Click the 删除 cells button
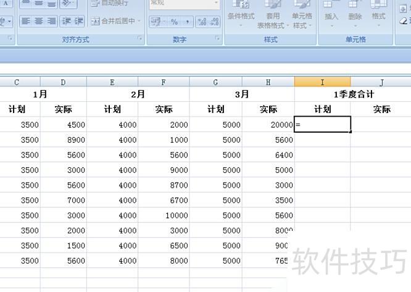Screen dimensions: 411x292 tap(355, 13)
